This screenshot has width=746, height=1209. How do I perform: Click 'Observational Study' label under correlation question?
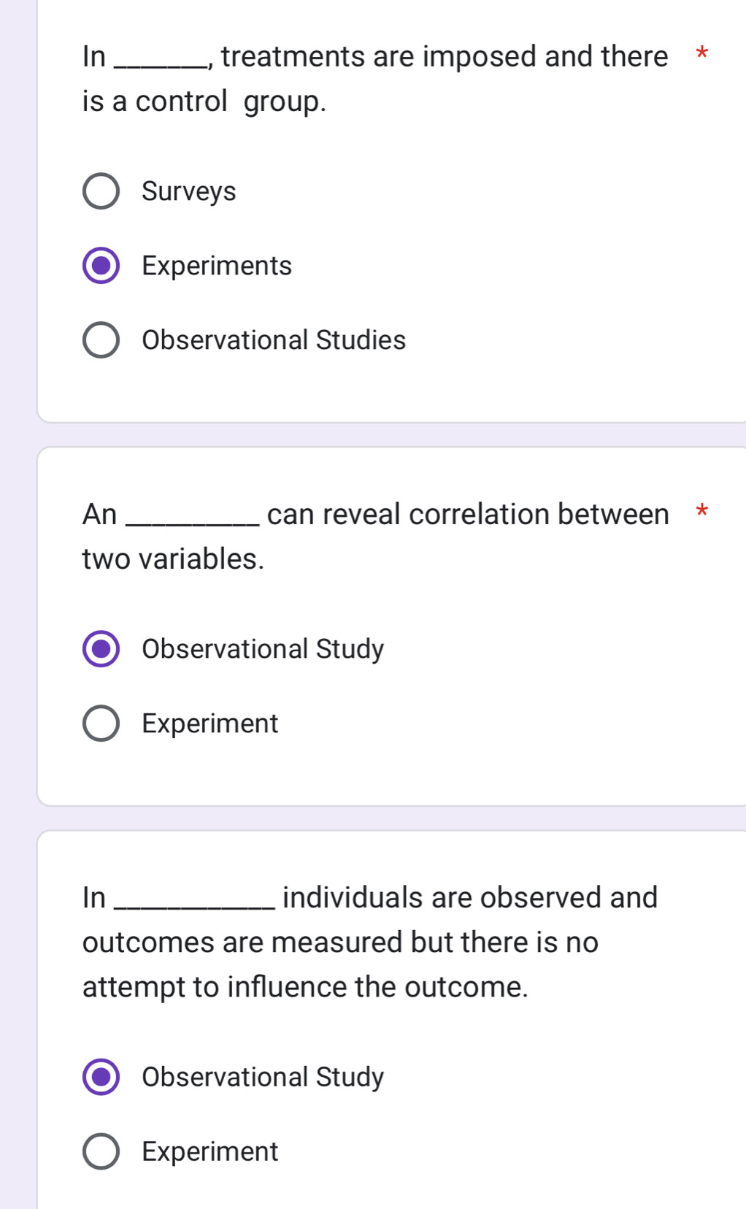coord(263,649)
